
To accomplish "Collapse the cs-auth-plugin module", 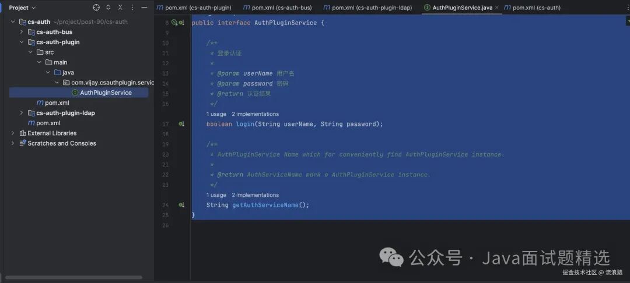I will click(22, 42).
